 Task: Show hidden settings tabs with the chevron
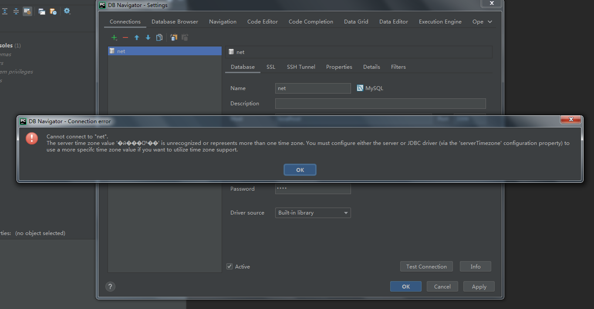tap(490, 22)
